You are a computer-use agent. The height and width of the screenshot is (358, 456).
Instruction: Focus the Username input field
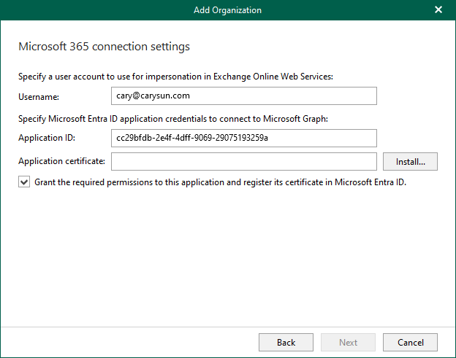point(243,96)
